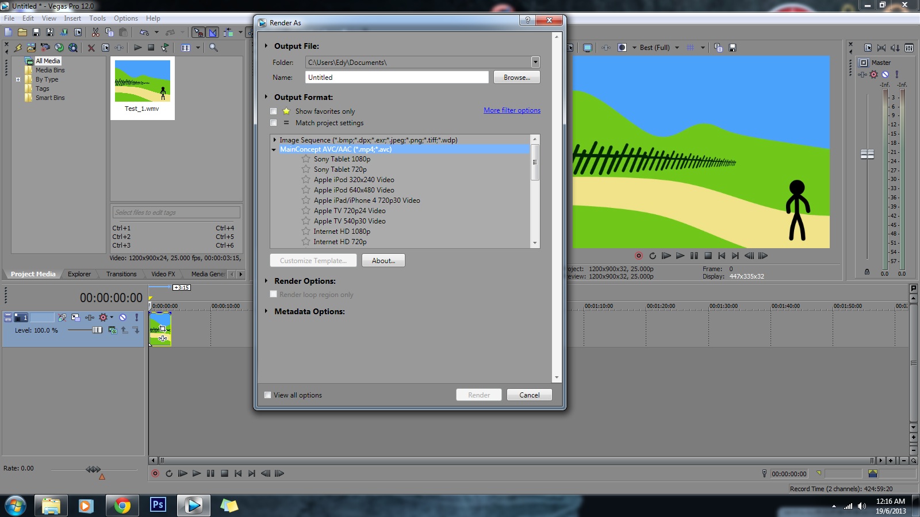Copy snapshot to clipboard in preview toolbar
This screenshot has width=920, height=517.
[x=718, y=48]
